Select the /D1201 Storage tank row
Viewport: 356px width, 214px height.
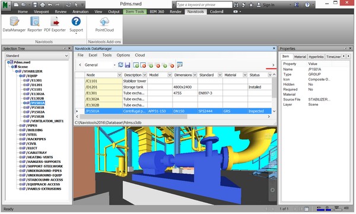pos(173,87)
